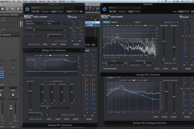Go to next preset in Declicker header
The height and width of the screenshot is (129, 194).
tap(38, 12)
